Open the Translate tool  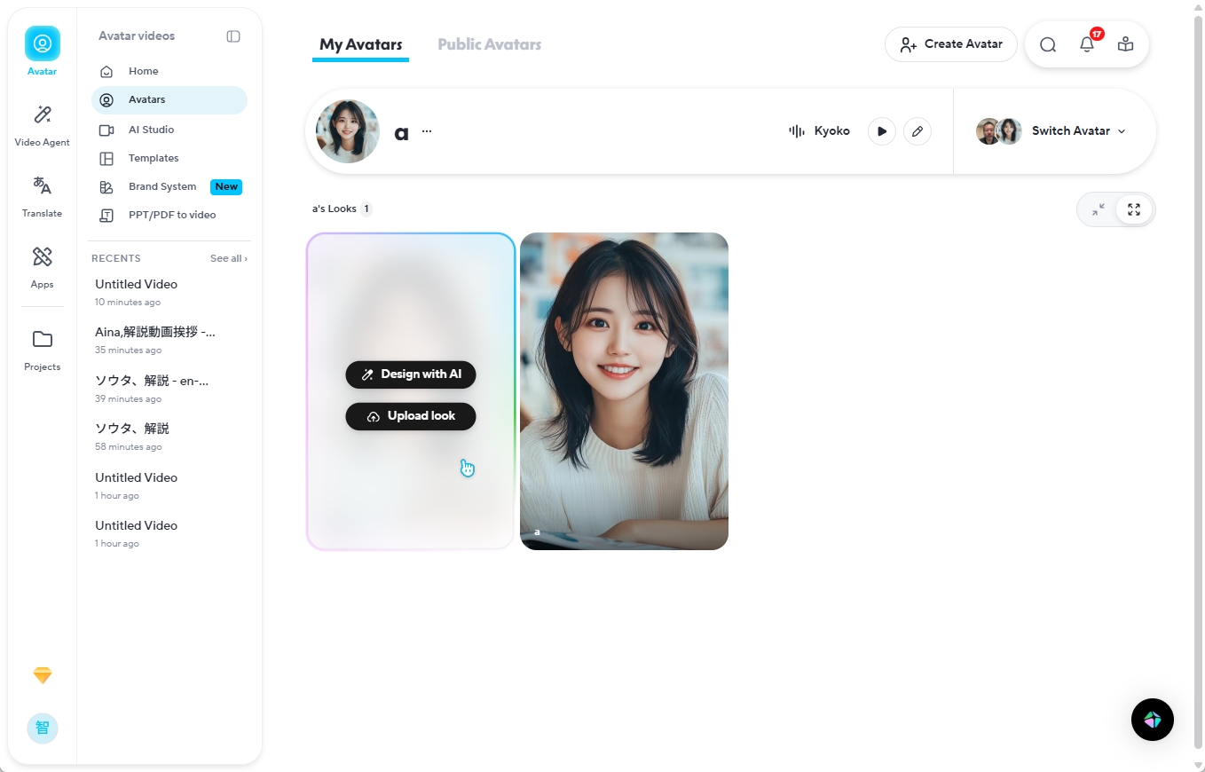click(x=42, y=195)
